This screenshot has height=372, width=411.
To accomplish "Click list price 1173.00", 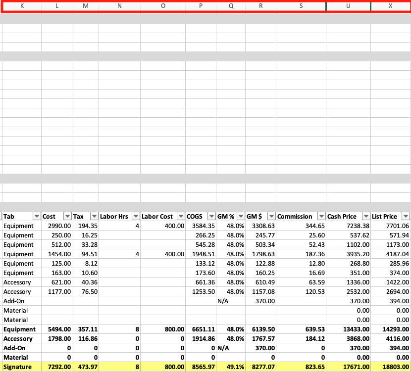I will coord(398,245).
